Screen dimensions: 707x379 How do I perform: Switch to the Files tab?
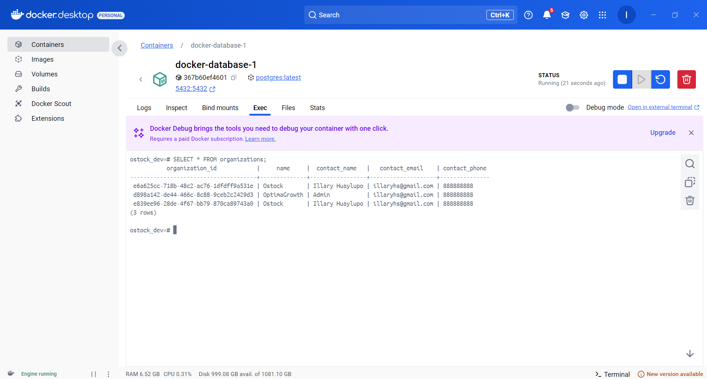(x=288, y=108)
